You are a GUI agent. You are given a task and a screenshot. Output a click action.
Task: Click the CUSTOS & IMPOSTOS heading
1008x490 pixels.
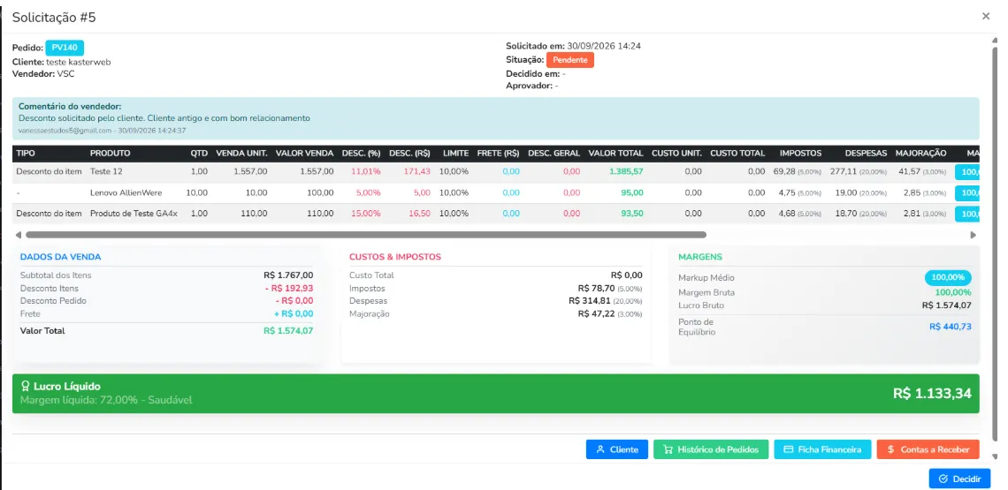click(x=394, y=257)
